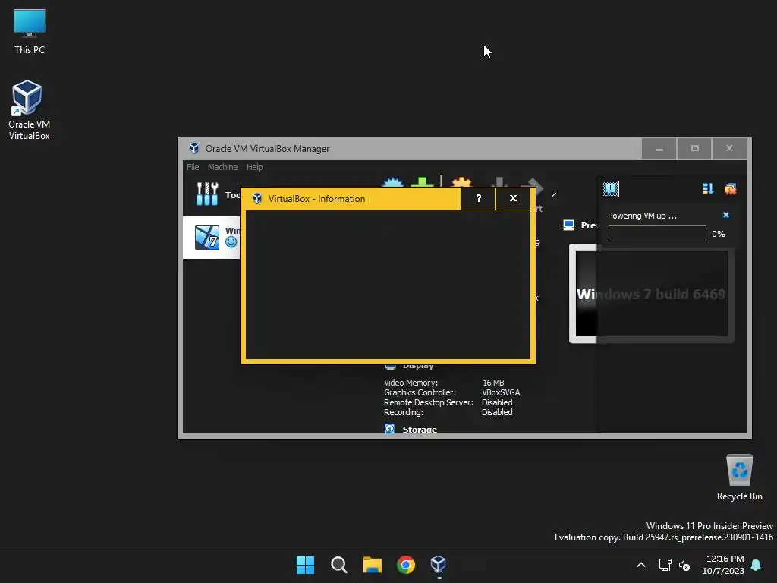Image resolution: width=777 pixels, height=583 pixels.
Task: Select the Windows 7 VM icon in the list
Action: (206, 237)
